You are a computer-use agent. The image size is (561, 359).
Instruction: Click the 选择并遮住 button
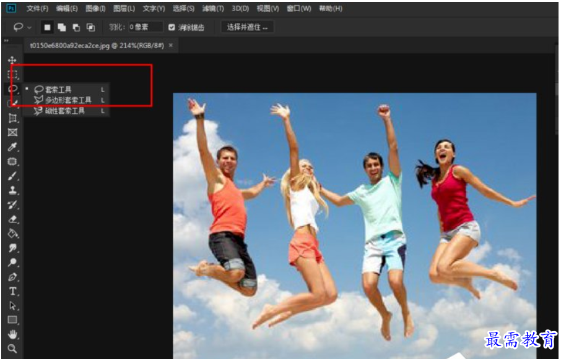[247, 27]
